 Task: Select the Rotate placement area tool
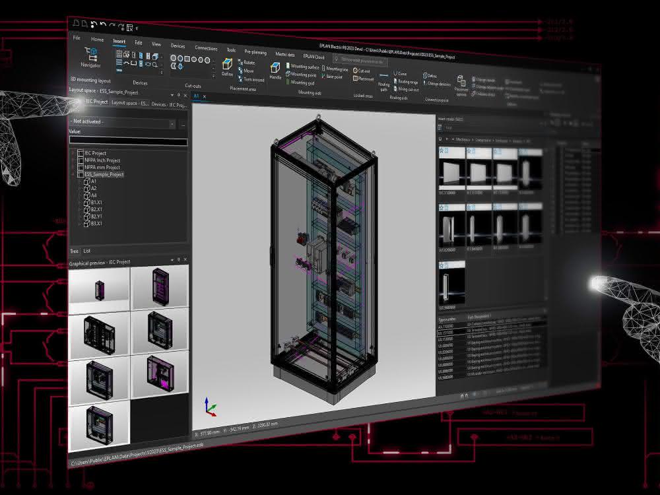click(247, 62)
